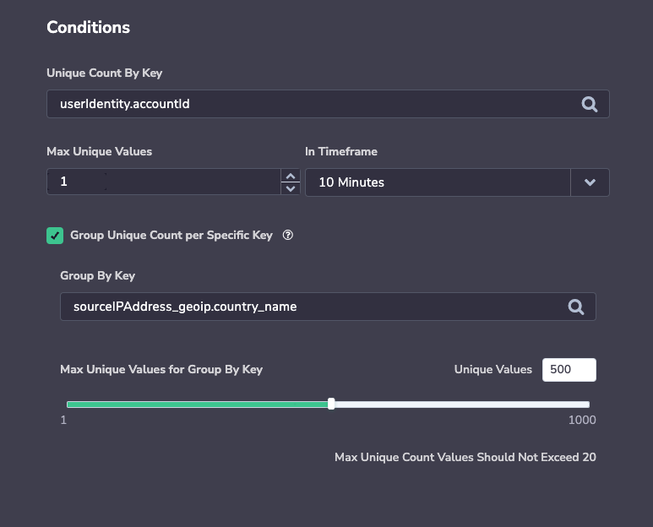The width and height of the screenshot is (653, 527).
Task: Click the Conditions section heading
Action: click(89, 28)
